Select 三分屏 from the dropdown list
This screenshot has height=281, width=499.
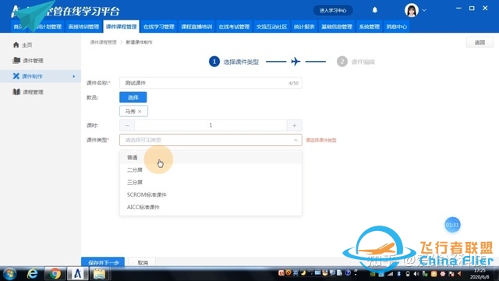pos(211,183)
